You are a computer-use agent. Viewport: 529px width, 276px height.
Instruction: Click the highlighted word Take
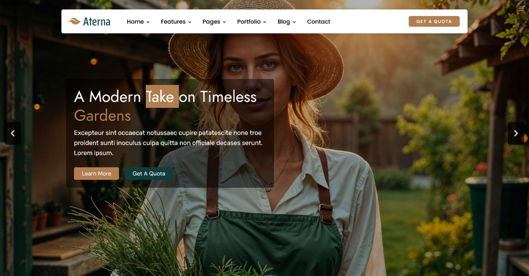click(x=162, y=96)
